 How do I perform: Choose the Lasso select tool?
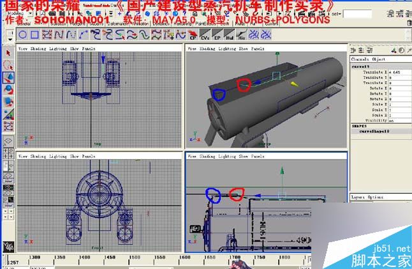pyautogui.click(x=8, y=66)
